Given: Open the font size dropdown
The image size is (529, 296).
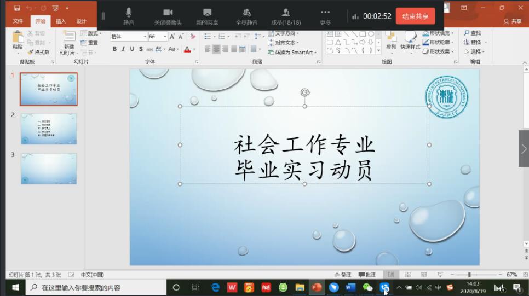Looking at the screenshot, I should tap(165, 37).
